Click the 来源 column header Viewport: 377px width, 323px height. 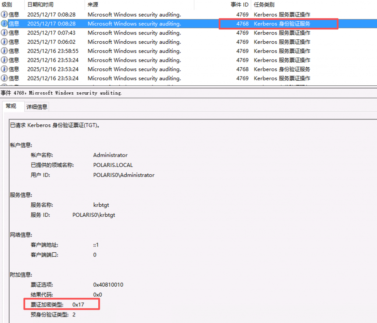pos(93,5)
